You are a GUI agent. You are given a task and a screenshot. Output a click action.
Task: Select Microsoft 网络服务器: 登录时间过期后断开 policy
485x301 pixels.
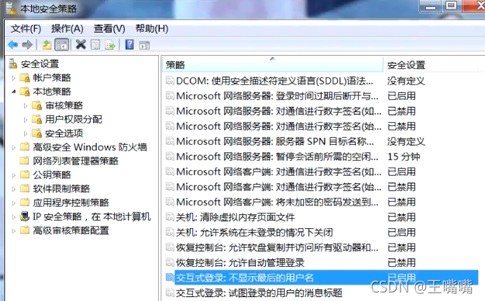click(277, 96)
